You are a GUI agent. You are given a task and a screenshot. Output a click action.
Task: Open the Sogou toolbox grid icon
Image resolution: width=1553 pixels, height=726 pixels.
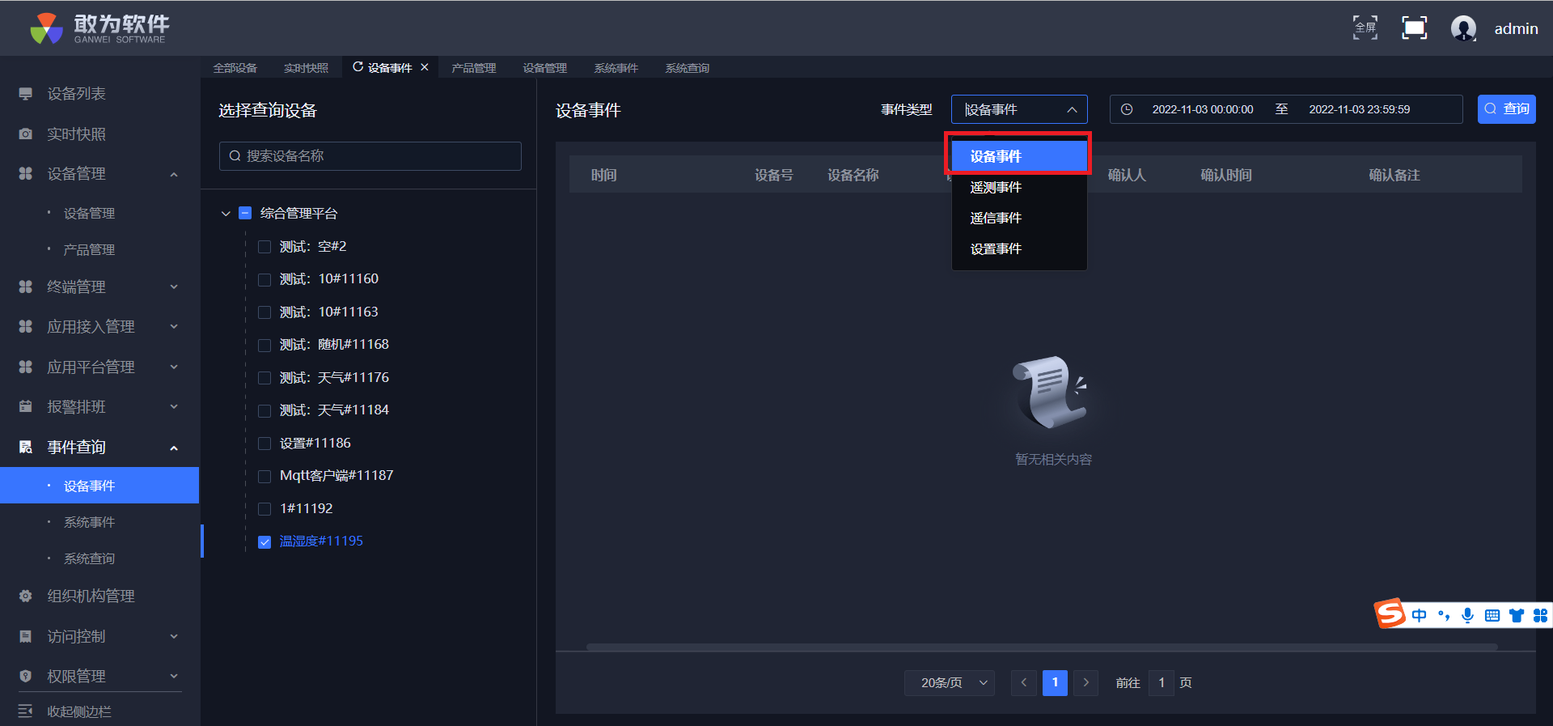click(x=1540, y=616)
